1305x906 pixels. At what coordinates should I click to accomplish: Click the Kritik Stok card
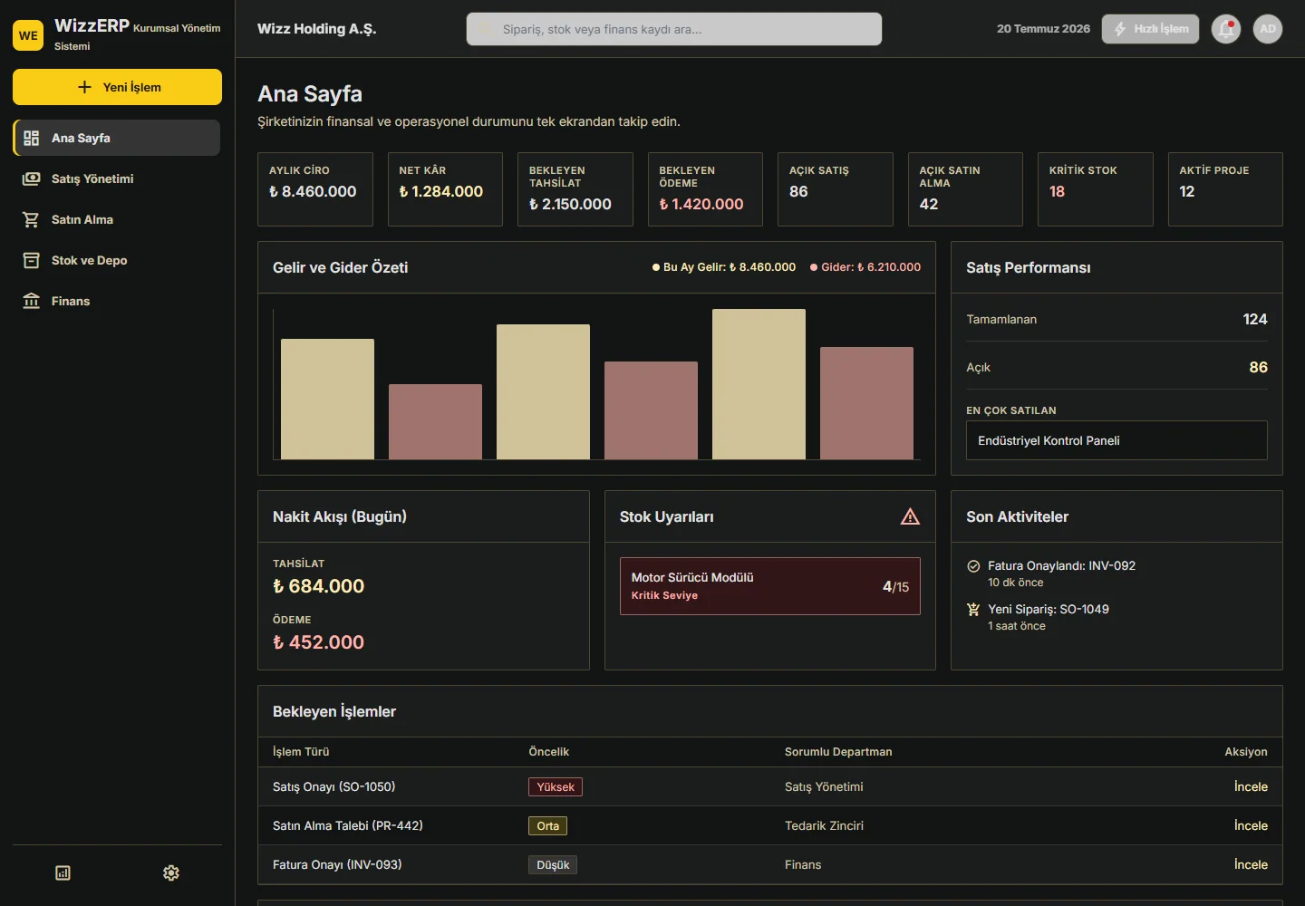click(x=1096, y=189)
